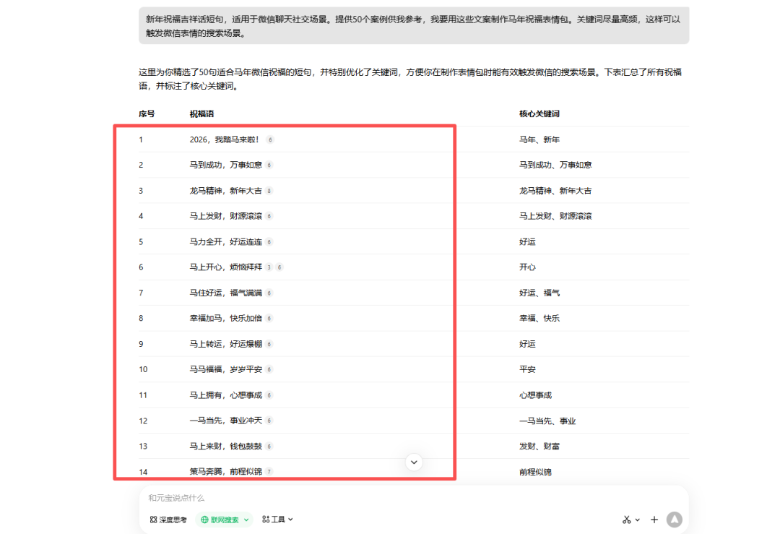Viewport: 780px width, 534px height.
Task: Click the 祝福语 column header
Action: pos(201,114)
